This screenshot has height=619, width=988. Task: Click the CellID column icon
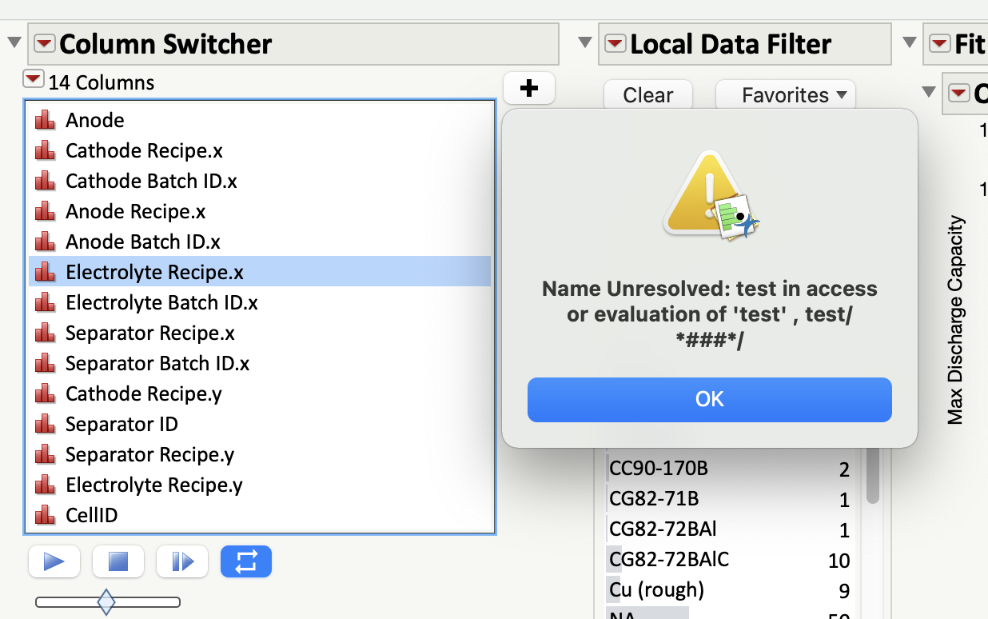[x=45, y=516]
